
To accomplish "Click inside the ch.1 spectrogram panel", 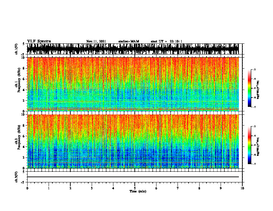I will click(x=133, y=84).
